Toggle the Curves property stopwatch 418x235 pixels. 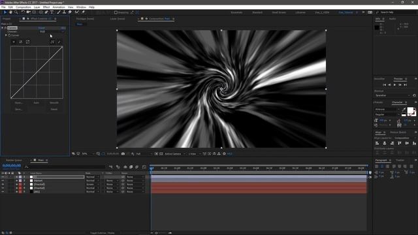click(x=9, y=35)
